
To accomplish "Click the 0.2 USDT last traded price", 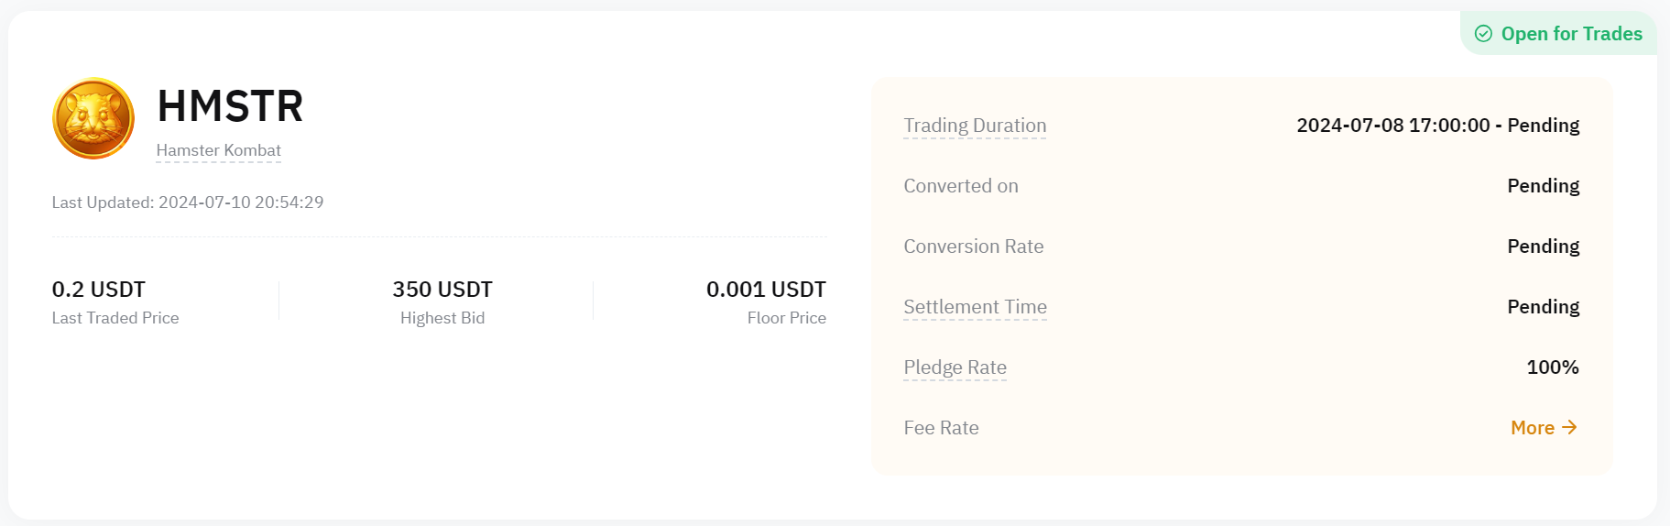I will click(99, 290).
